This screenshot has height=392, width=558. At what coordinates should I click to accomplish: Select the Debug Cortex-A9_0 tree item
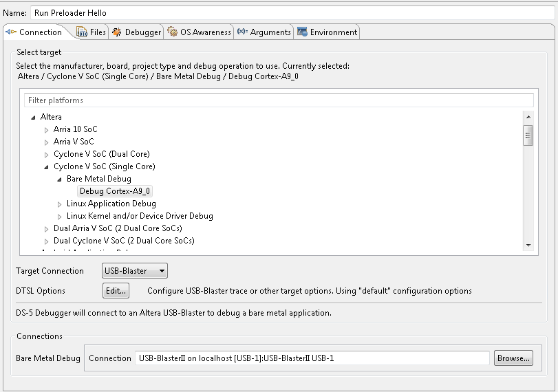(x=115, y=191)
